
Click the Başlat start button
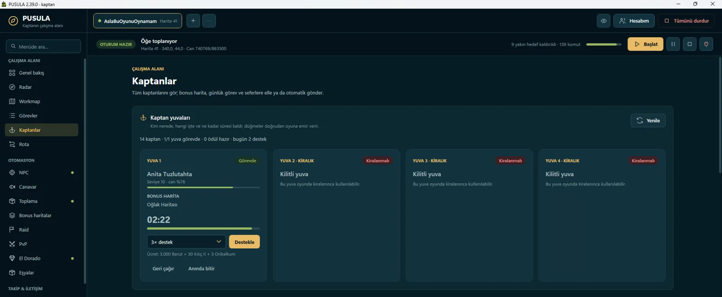[x=645, y=44]
